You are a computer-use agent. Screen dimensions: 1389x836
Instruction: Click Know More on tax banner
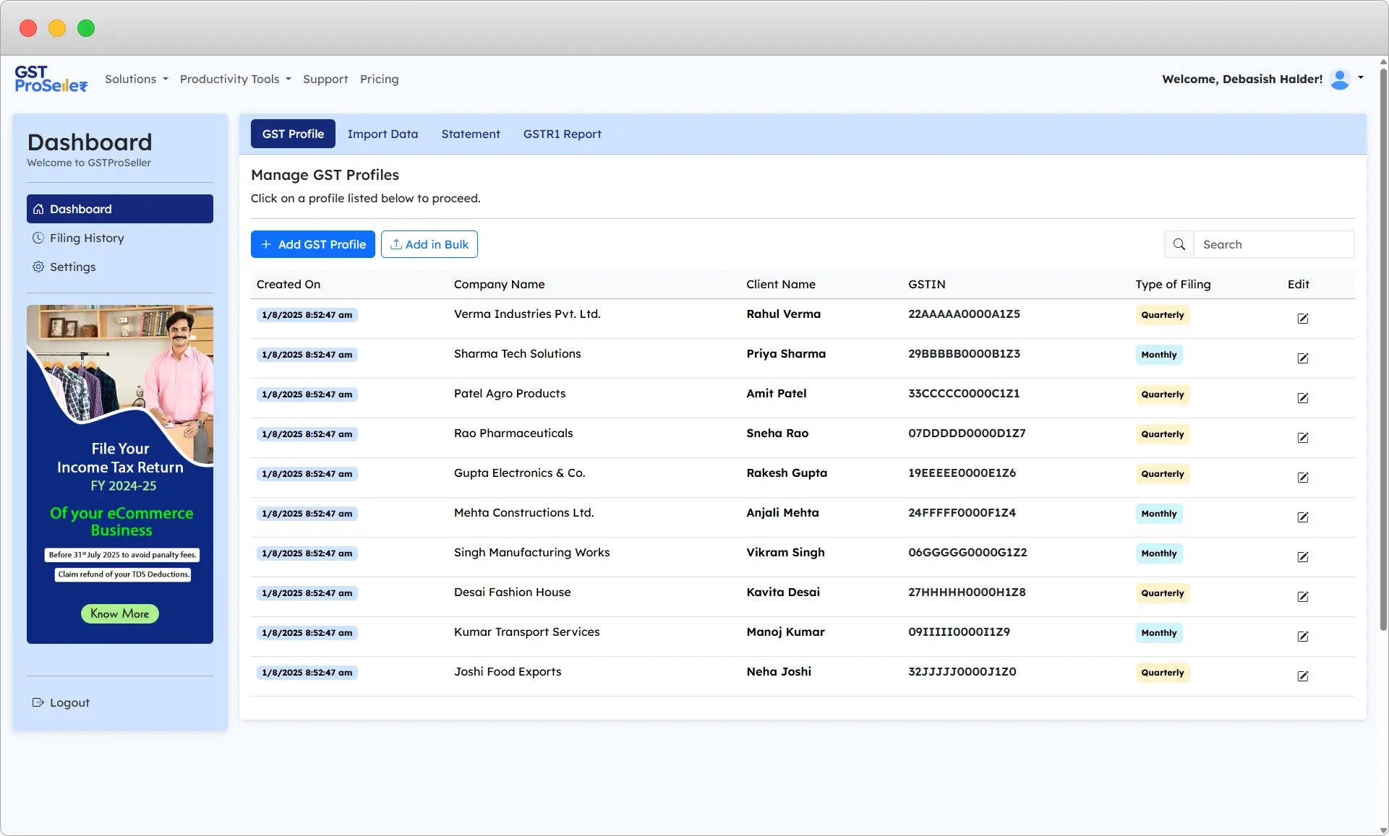click(119, 613)
